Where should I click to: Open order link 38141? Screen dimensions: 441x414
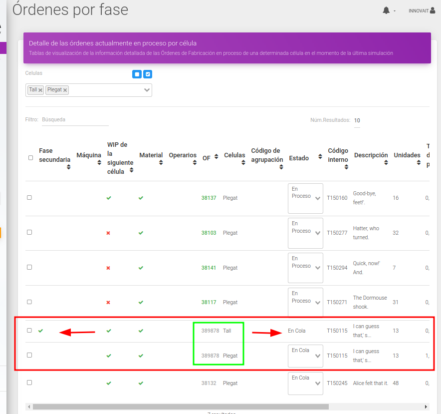[209, 268]
